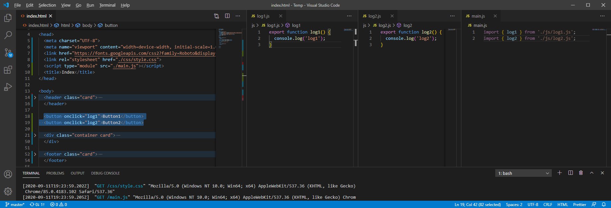Switch to the PROBLEMS panel tab
Viewport: 611px width, 208px height.
click(55, 173)
